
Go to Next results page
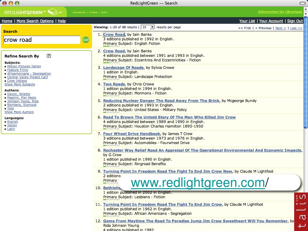tap(281, 28)
